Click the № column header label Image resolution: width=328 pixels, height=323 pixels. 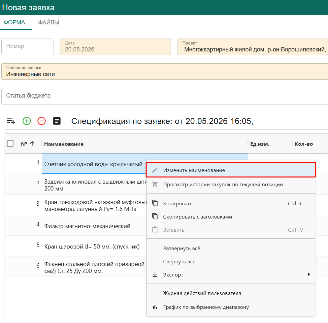click(x=24, y=143)
